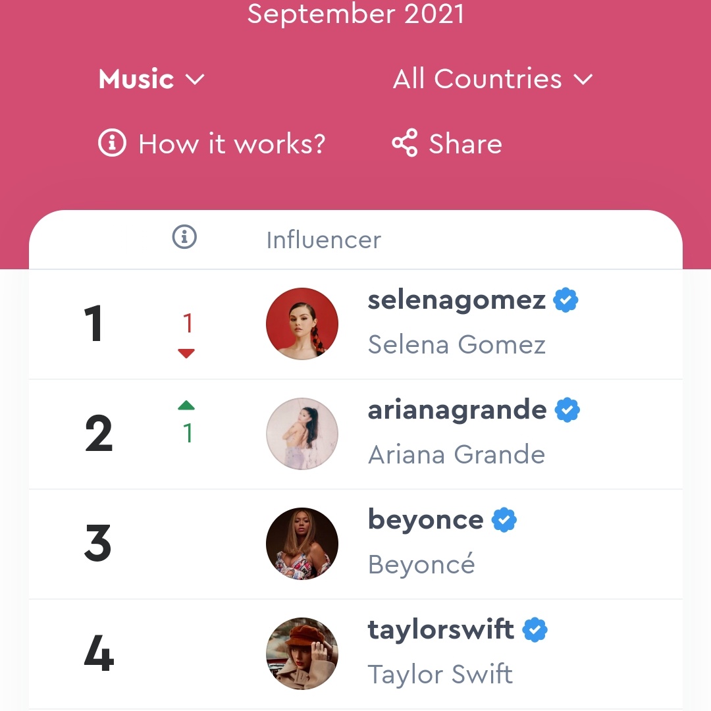This screenshot has height=711, width=711.
Task: Click beyonce verified badge
Action: [504, 520]
